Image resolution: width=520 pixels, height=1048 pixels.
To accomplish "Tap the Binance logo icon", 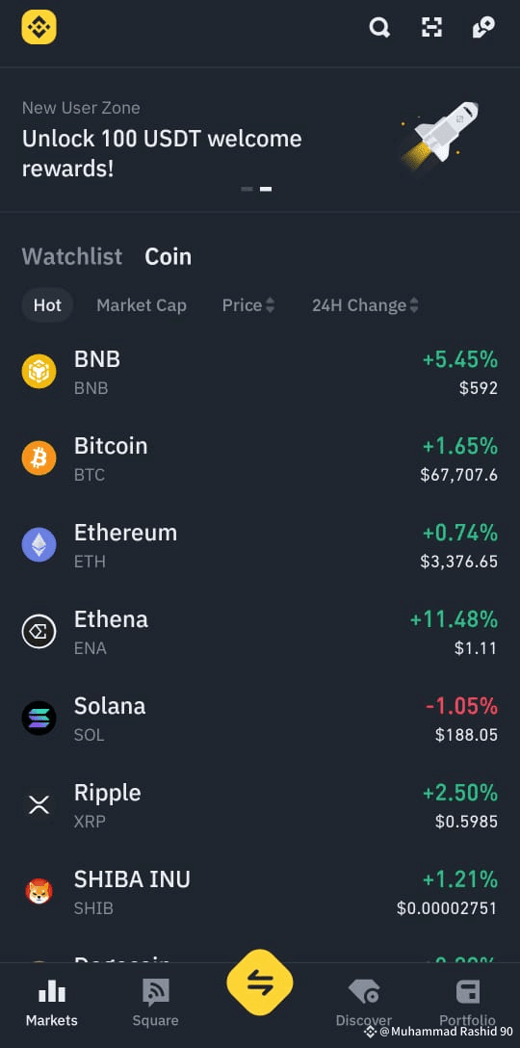I will [x=39, y=27].
